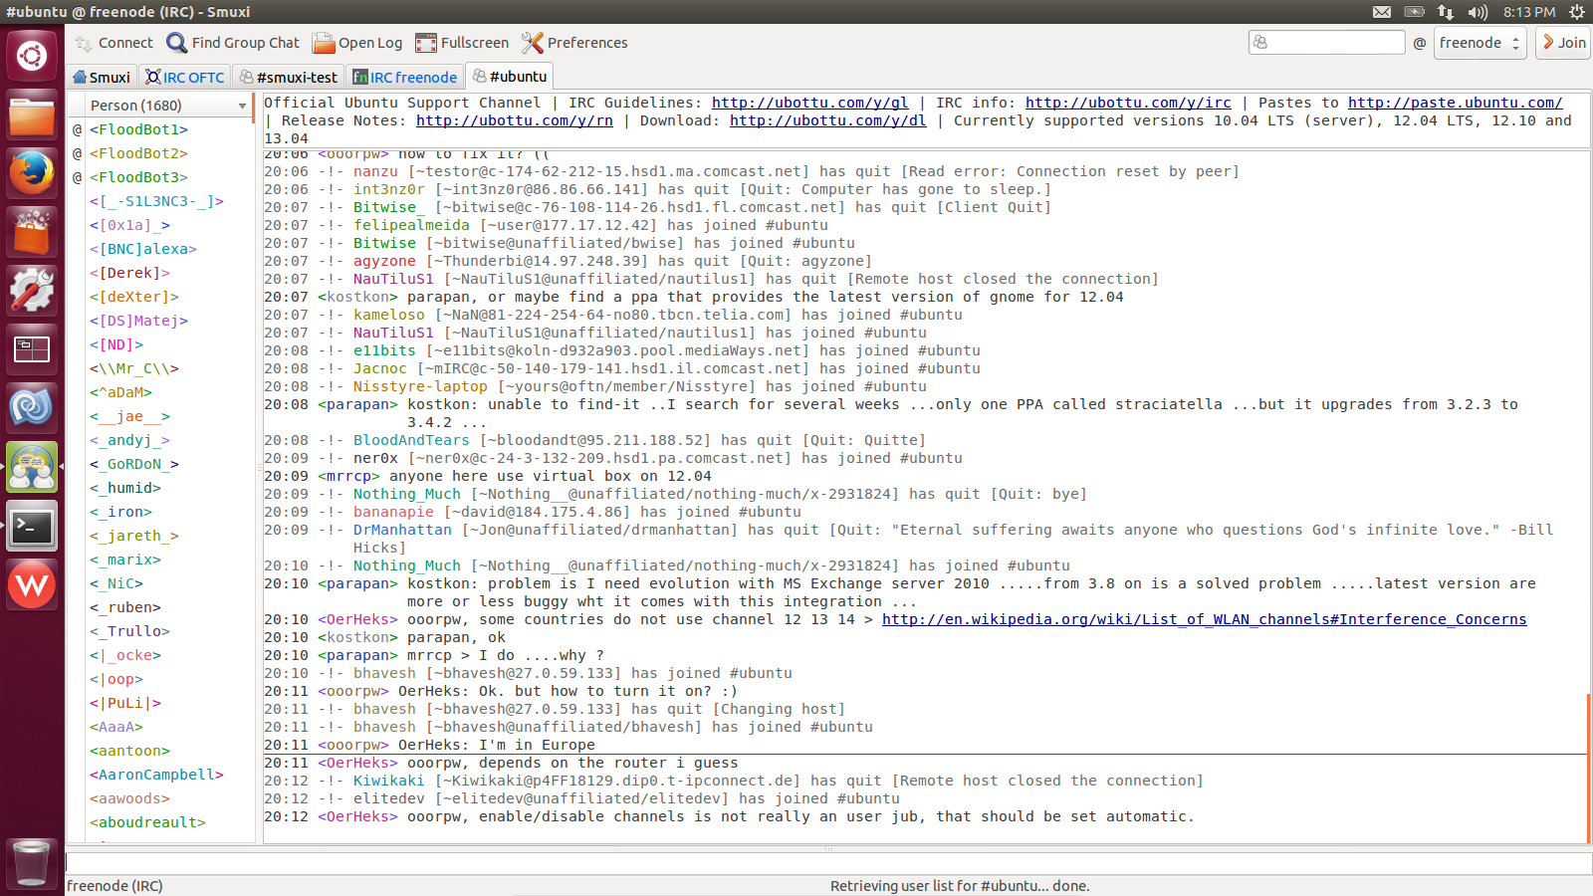The width and height of the screenshot is (1593, 896).
Task: Launch Firefox from the Ubuntu dock
Action: pyautogui.click(x=32, y=172)
